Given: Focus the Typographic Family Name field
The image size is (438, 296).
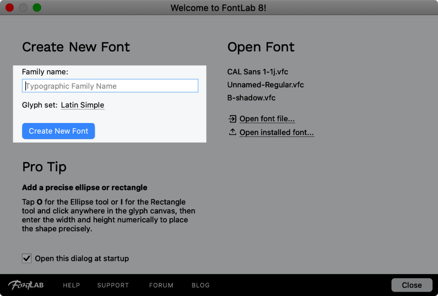Looking at the screenshot, I should tap(110, 86).
